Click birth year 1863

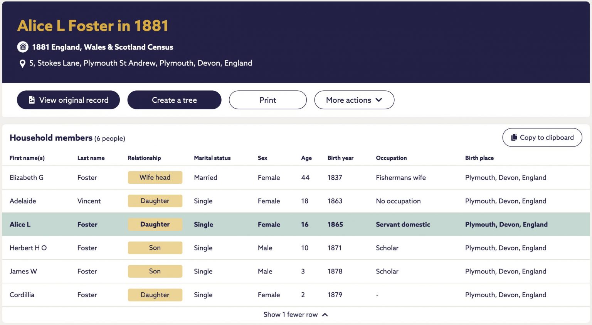335,201
